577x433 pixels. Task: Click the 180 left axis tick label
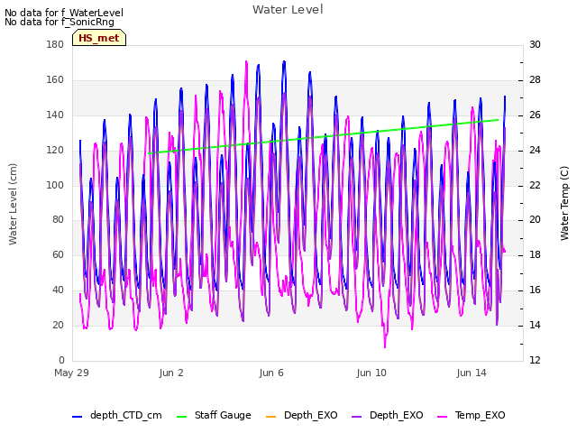(55, 44)
